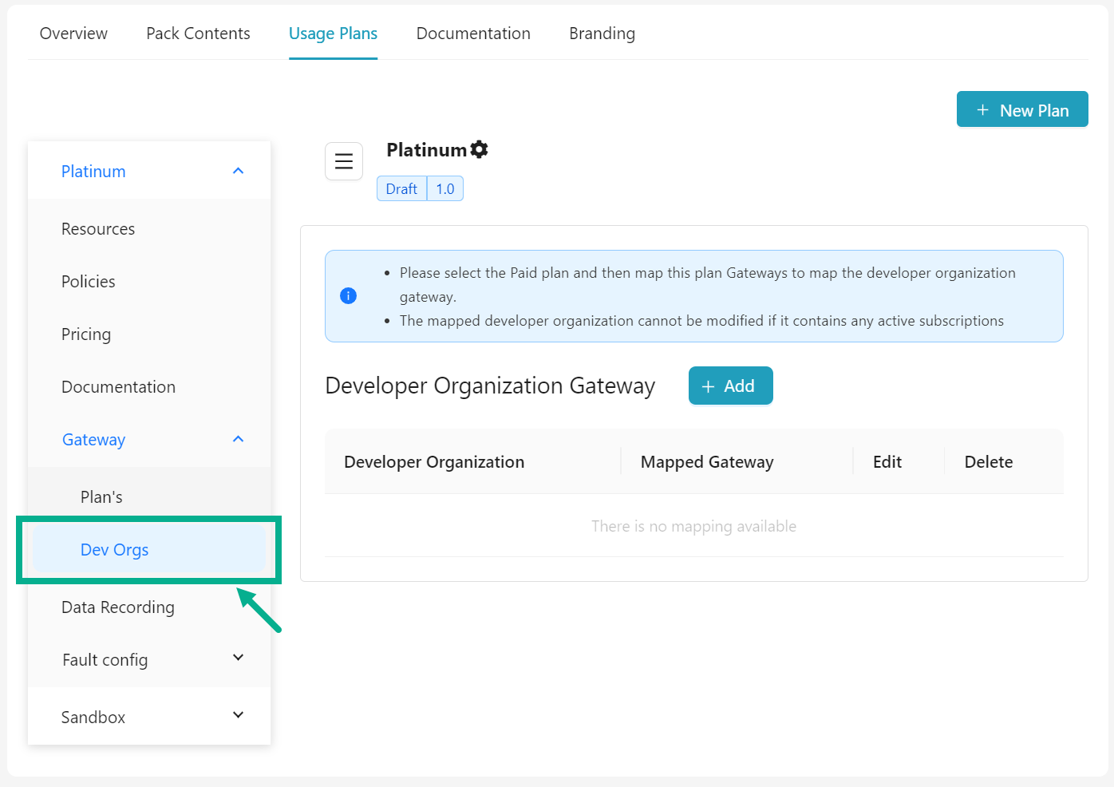Select Pricing in the sidebar
Viewport: 1114px width, 787px height.
coord(86,334)
